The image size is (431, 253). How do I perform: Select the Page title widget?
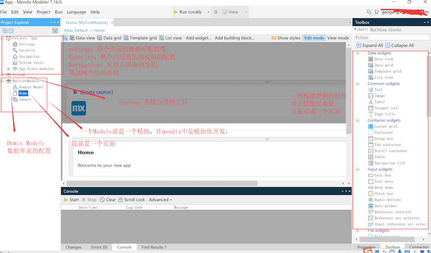click(381, 114)
